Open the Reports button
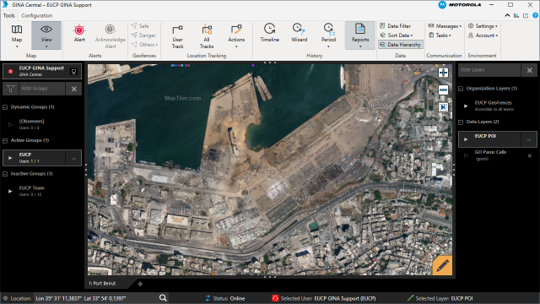Viewport: 540px width, 304px height. (x=360, y=35)
